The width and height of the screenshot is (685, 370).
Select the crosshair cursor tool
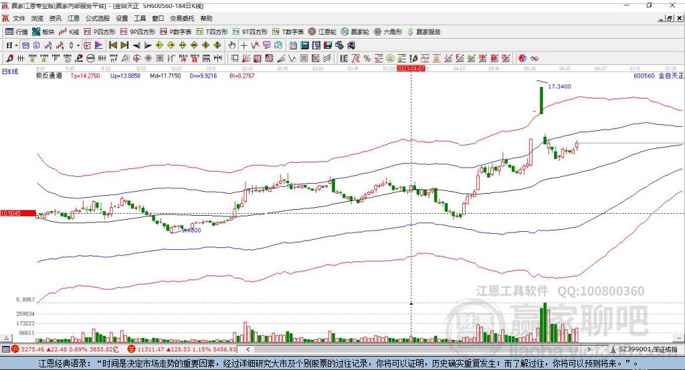243,45
